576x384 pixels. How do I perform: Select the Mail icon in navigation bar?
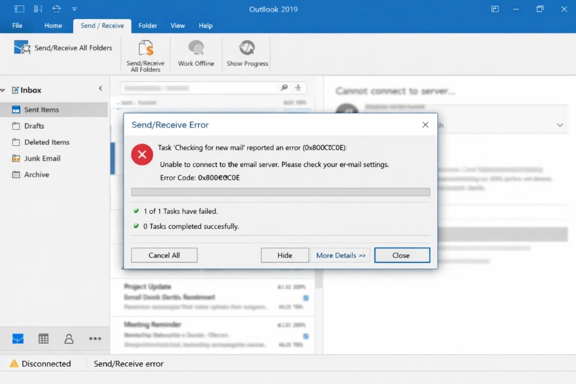point(17,338)
